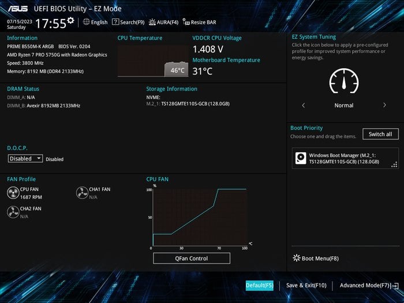The height and width of the screenshot is (303, 404).
Task: Click the CHA1 FAN fan icon
Action: (82, 193)
